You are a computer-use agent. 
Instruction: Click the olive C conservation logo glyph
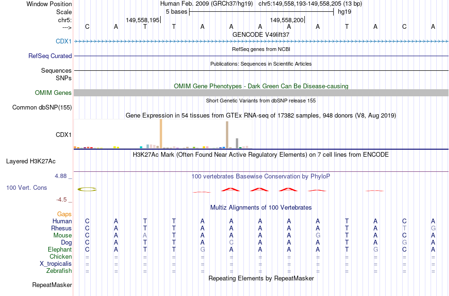pos(87,189)
